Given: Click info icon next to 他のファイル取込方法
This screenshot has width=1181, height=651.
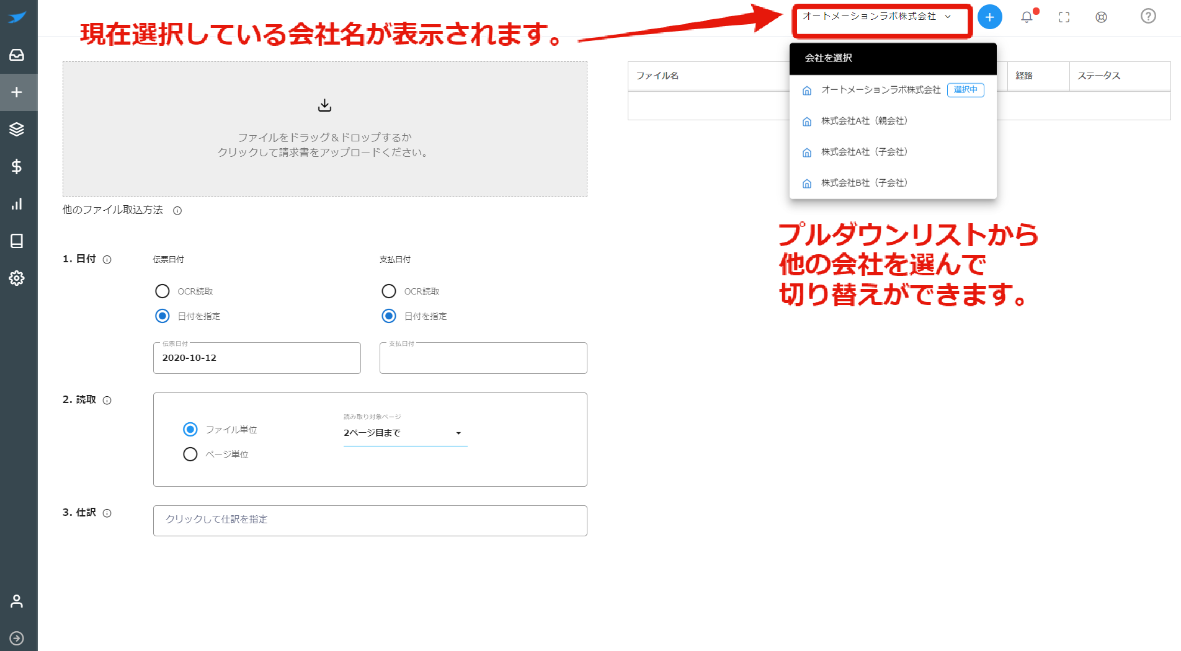Looking at the screenshot, I should pyautogui.click(x=177, y=211).
